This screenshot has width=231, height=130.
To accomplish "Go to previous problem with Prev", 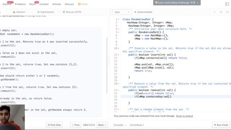I will click(x=76, y=125).
